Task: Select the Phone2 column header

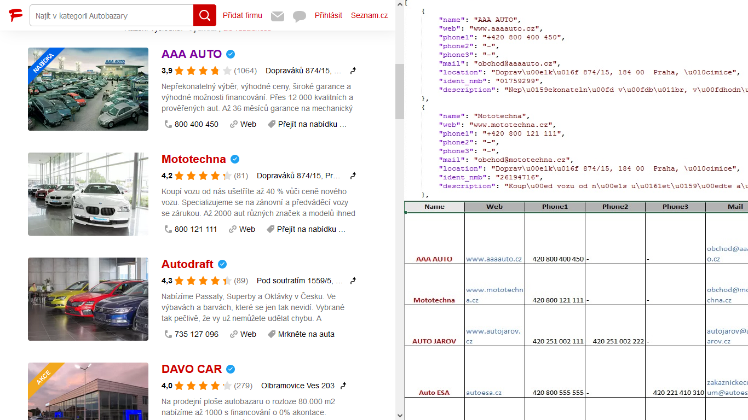Action: [615, 207]
